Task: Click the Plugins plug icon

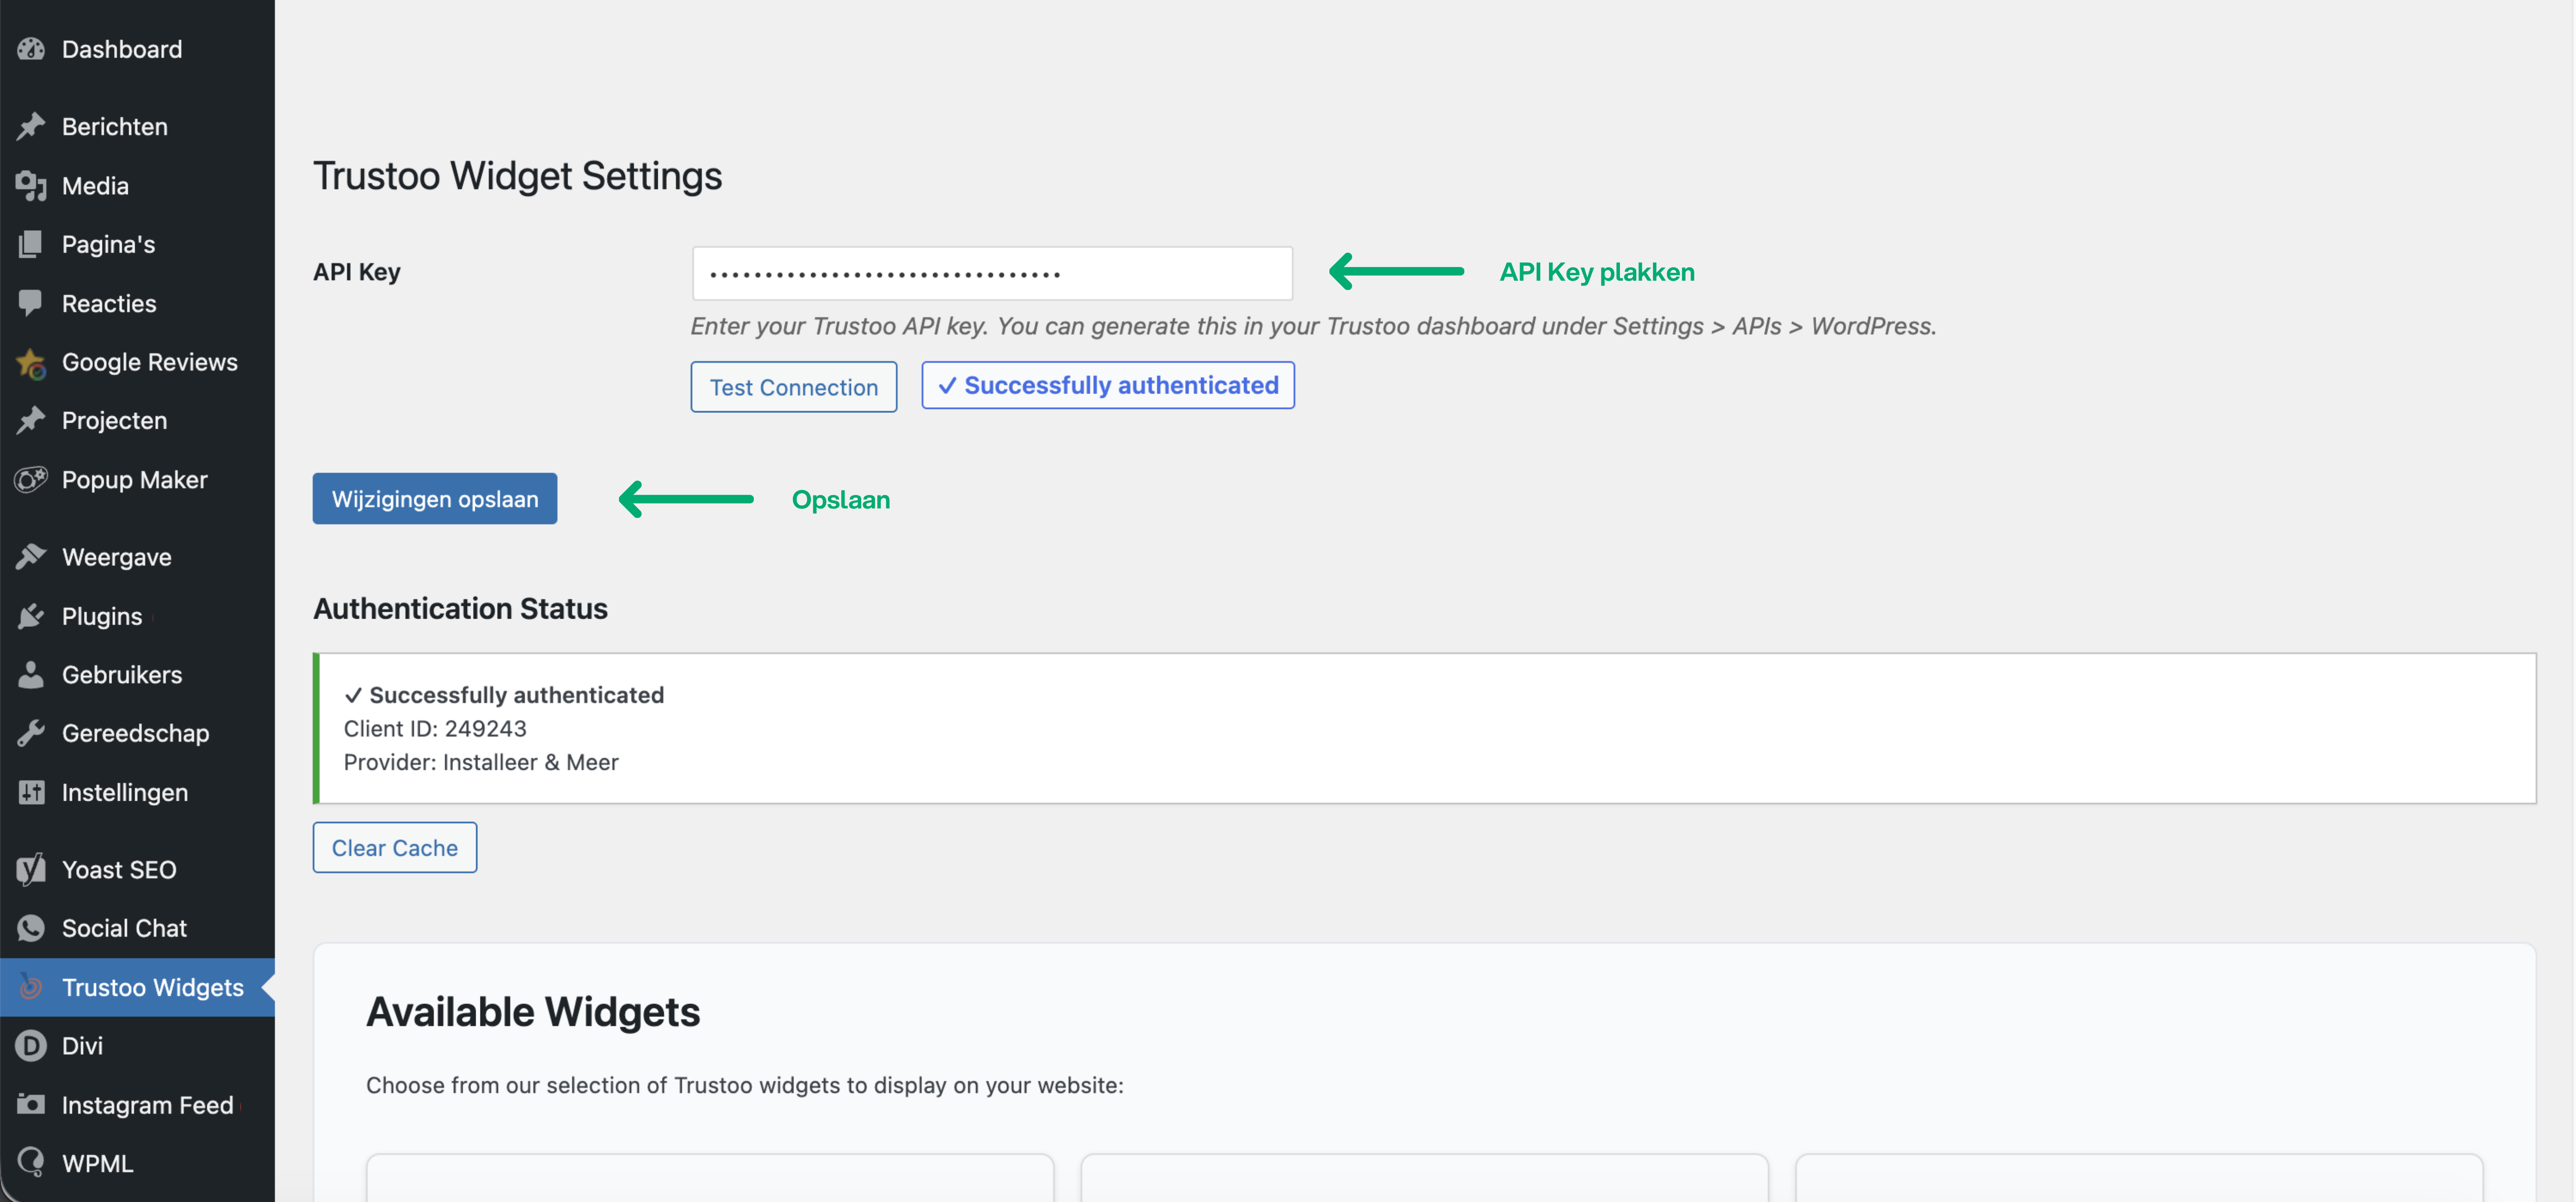Action: coord(31,615)
